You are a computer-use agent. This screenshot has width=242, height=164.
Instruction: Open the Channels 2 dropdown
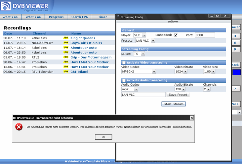pyautogui.click(x=207, y=89)
